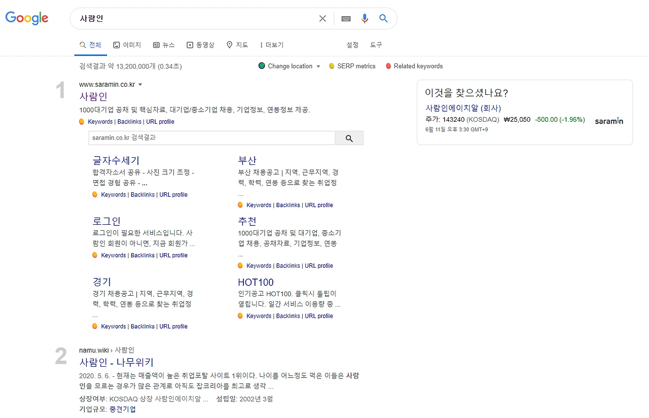Screen dimensions: 649x418
Task: Open the 도구 search tools
Action: tap(376, 45)
